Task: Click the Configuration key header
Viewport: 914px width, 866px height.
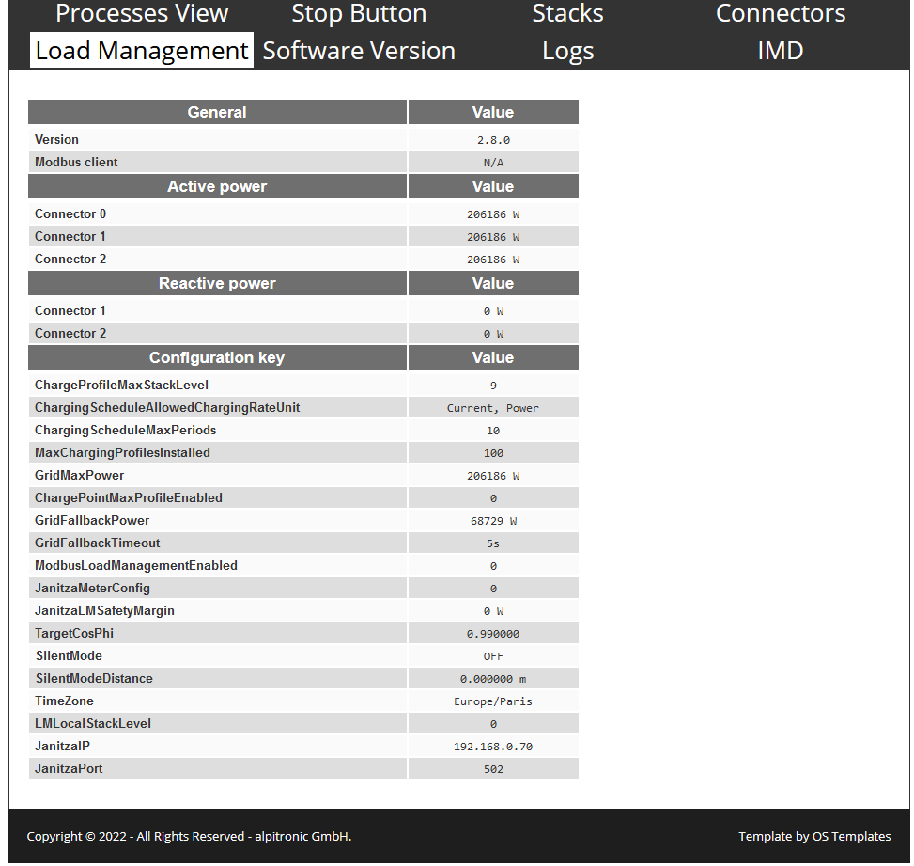Action: click(x=217, y=358)
